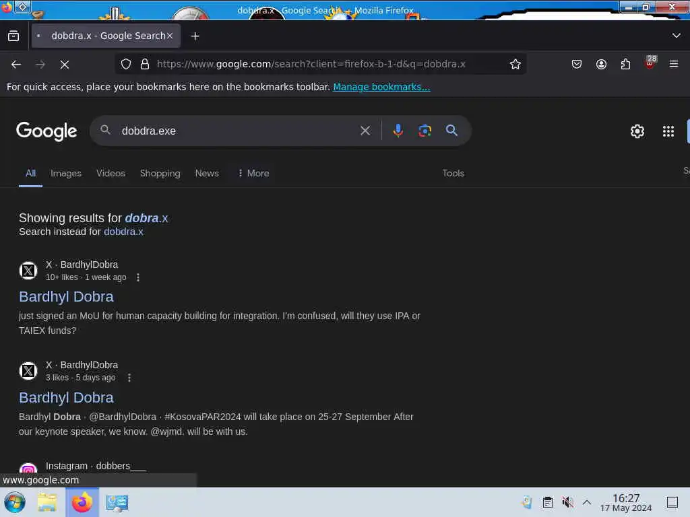
Task: Switch to the News tab
Action: pos(207,173)
